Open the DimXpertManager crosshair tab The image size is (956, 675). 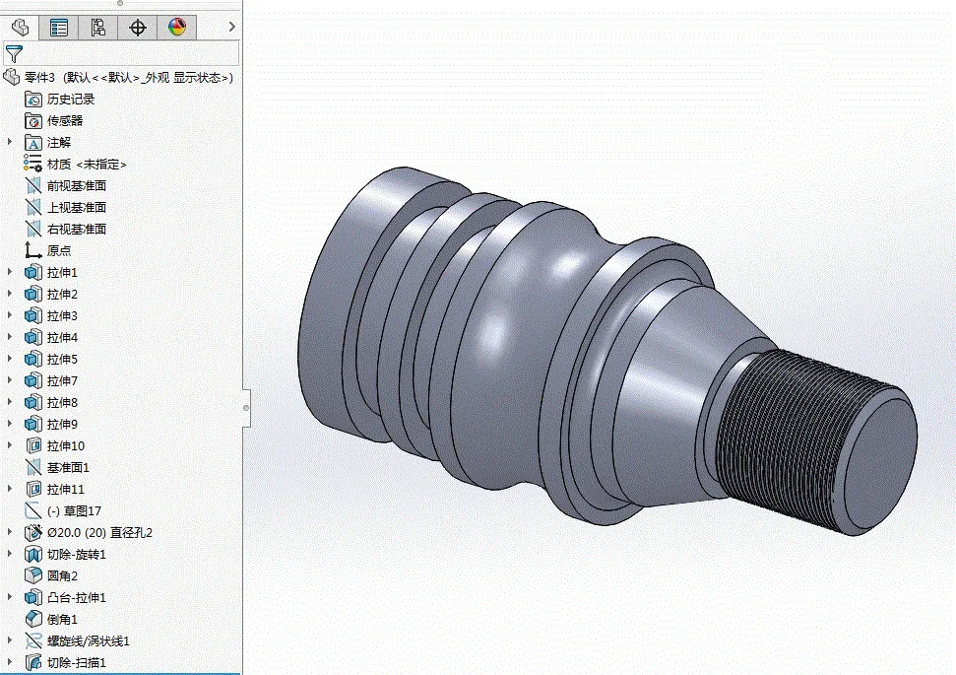138,28
